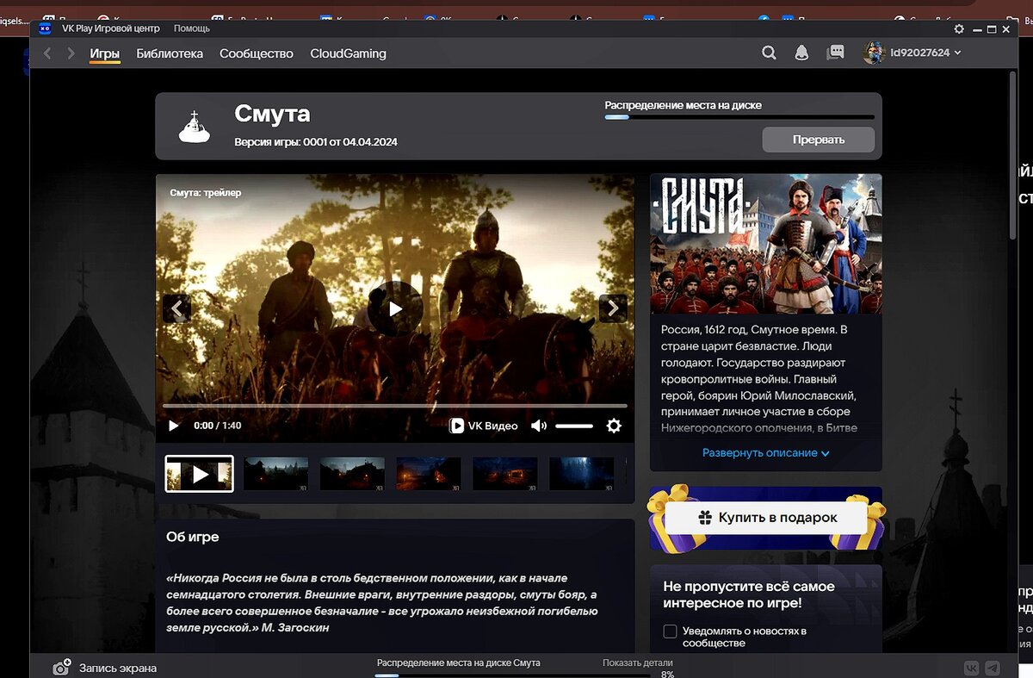Switch to the Игры tab
1033x678 pixels.
pyautogui.click(x=105, y=53)
